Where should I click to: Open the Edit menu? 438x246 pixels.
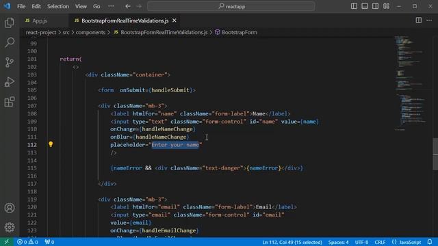coord(36,6)
